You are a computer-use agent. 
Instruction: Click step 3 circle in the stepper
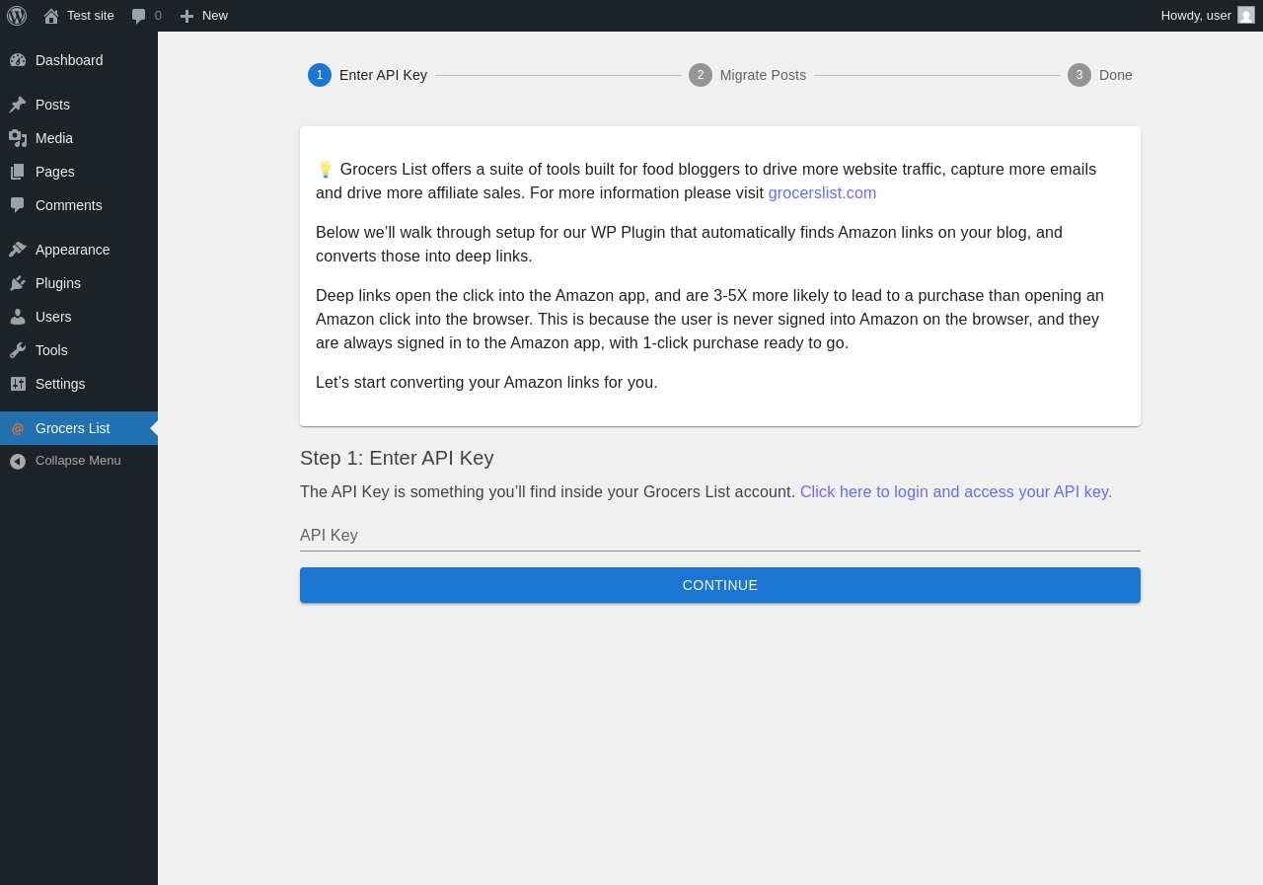[1079, 75]
